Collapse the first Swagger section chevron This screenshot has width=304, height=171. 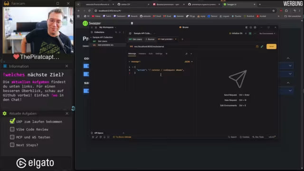[288, 58]
